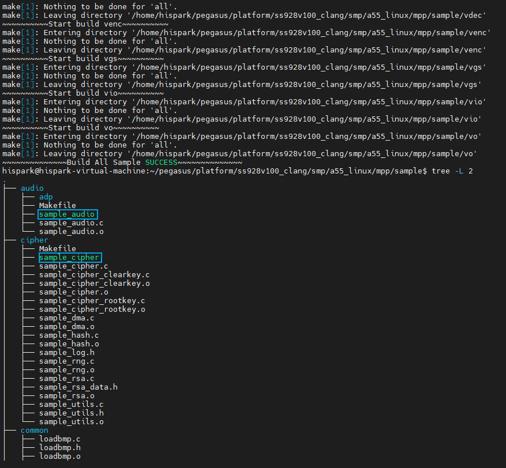Viewport: 506px width, 468px height.
Task: Select the "loadbmp.c" source file
Action: (x=59, y=439)
